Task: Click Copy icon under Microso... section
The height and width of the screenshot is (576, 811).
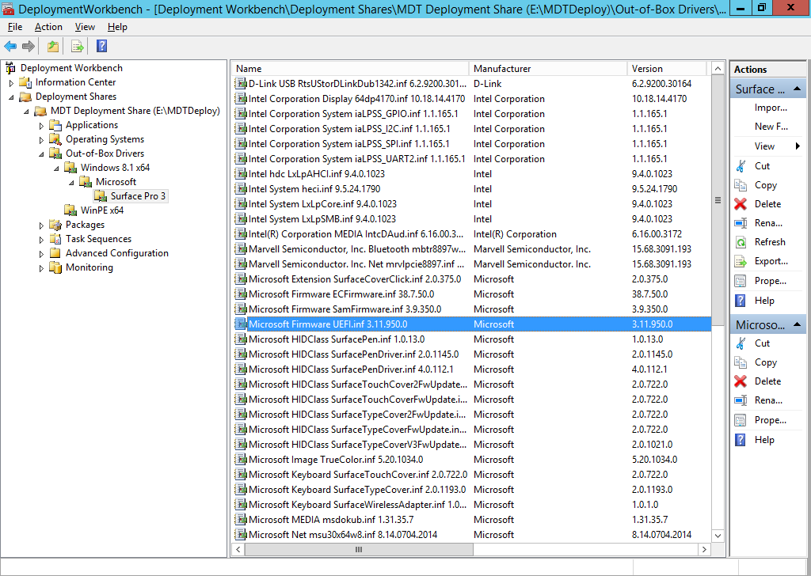Action: click(741, 362)
